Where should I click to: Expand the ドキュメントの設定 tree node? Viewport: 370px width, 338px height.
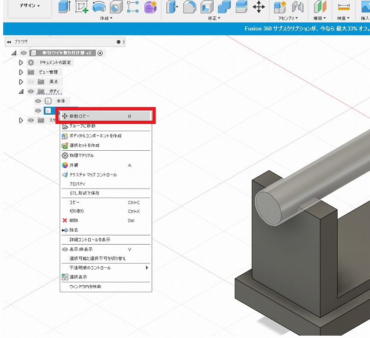21,62
